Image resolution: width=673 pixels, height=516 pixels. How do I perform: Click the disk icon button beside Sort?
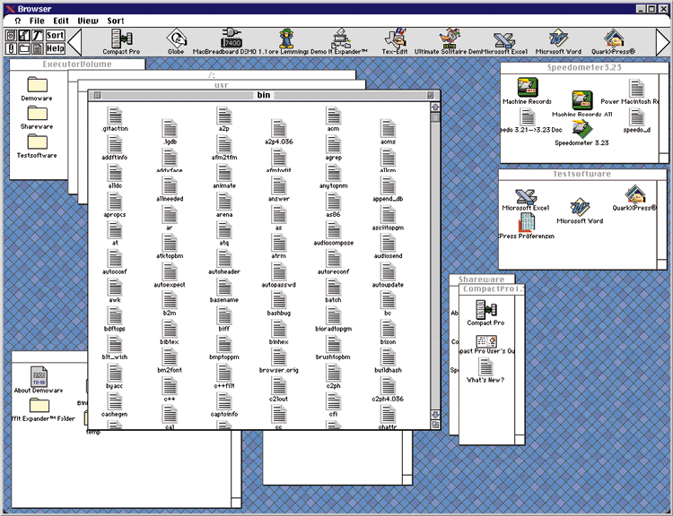coord(11,35)
